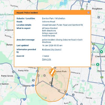
Task: Select the green park tree pin above Kedron
Action: click(x=98, y=65)
